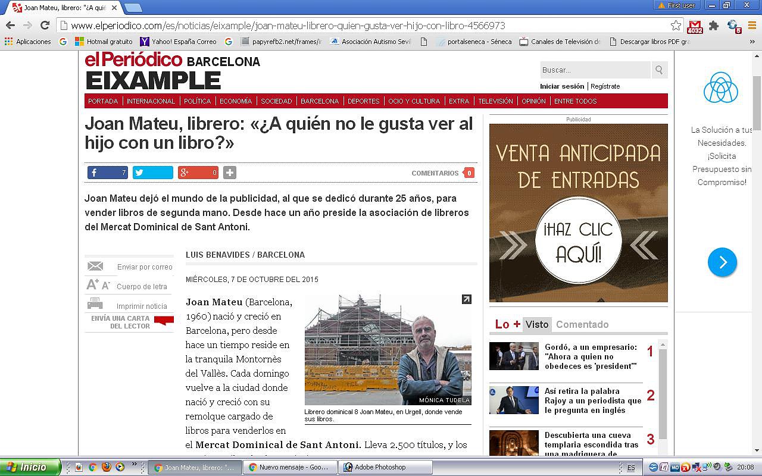The image size is (762, 476).
Task: Open Chrome menu hamburger icon
Action: point(751,26)
